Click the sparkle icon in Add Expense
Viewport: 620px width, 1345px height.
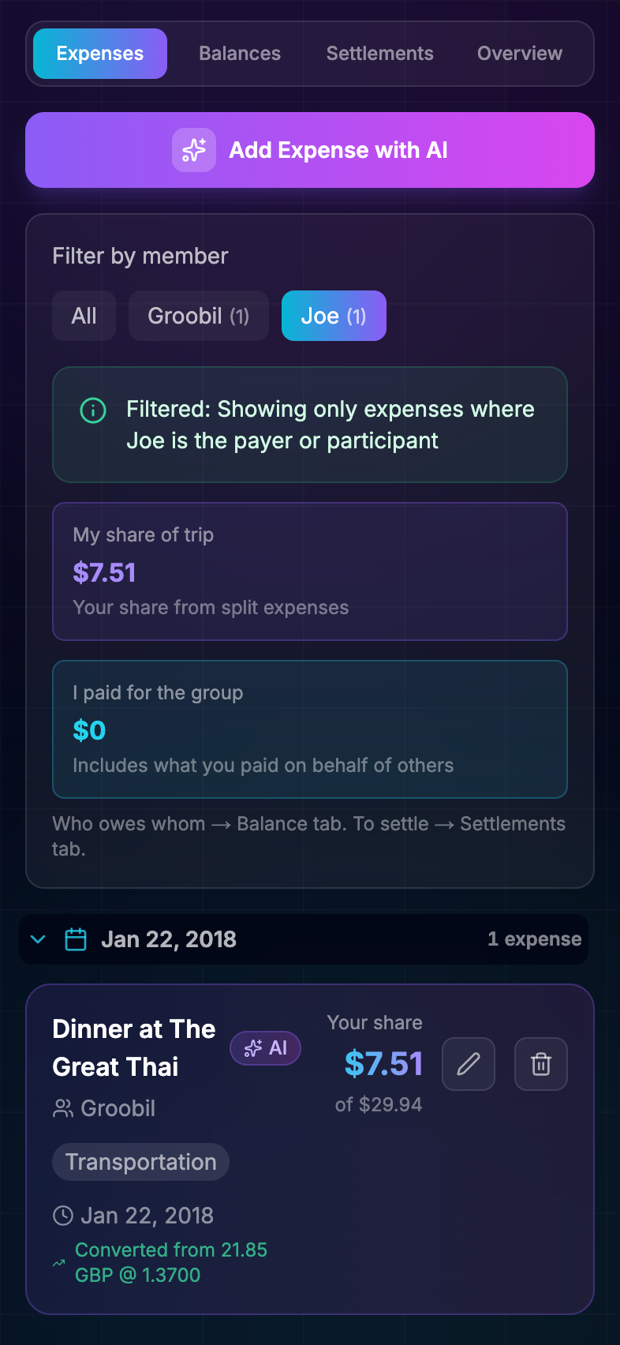point(194,150)
